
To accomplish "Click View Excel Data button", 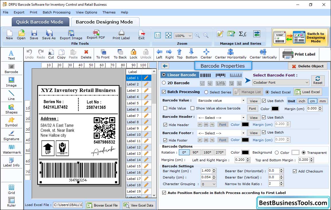I will pyautogui.click(x=138, y=205).
